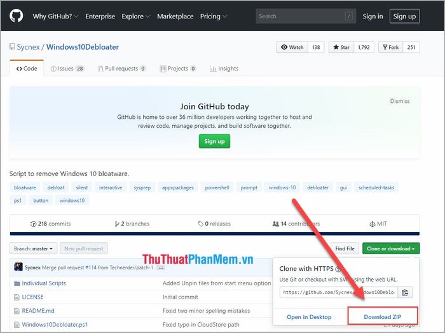445x333 pixels.
Task: Fork the repository
Action: [x=391, y=47]
